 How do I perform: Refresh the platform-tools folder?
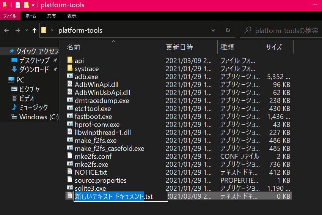coord(228,30)
